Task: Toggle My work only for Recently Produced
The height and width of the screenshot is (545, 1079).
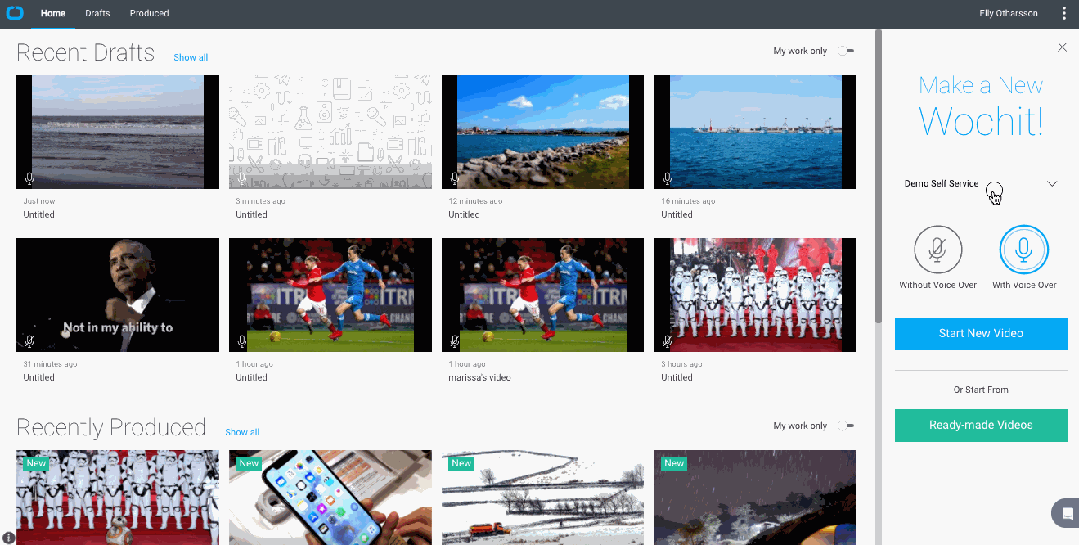Action: tap(846, 426)
